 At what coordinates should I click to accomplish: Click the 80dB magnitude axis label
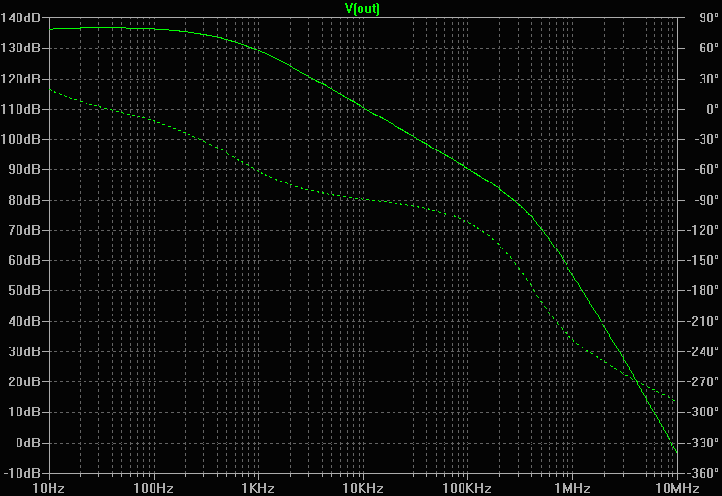tap(24, 200)
